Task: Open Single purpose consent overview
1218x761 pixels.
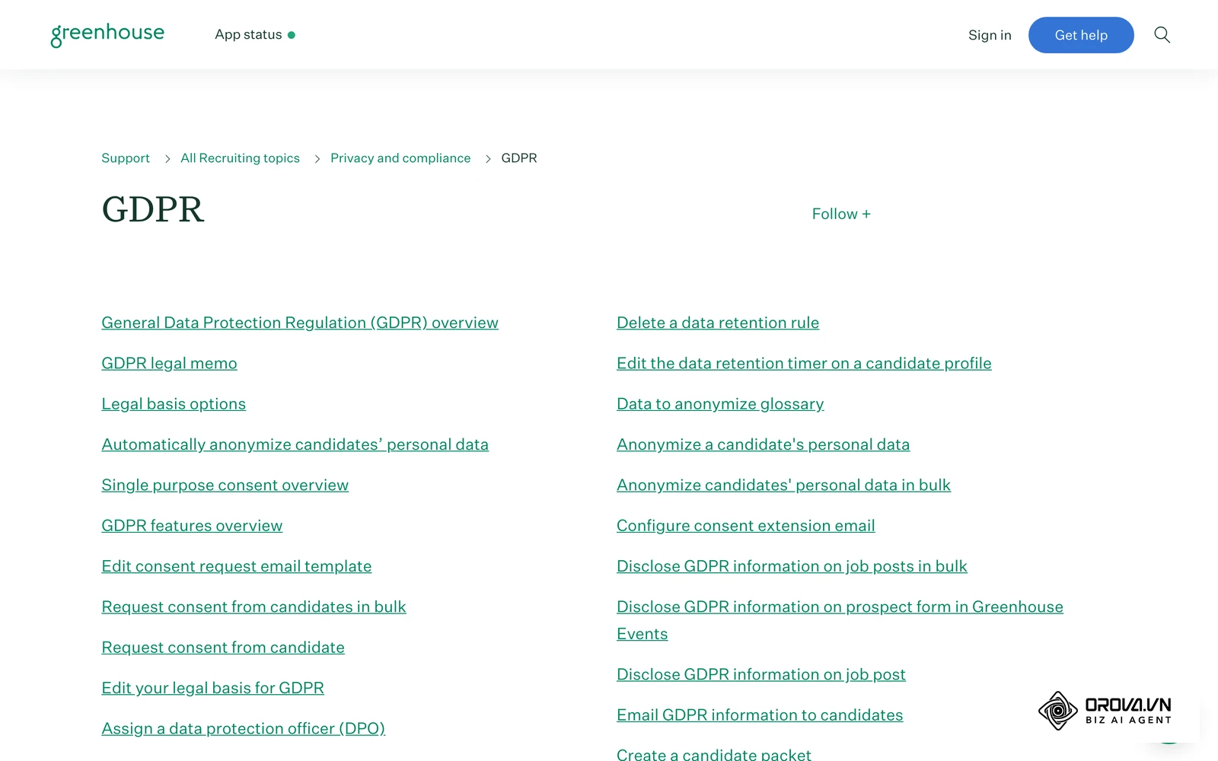Action: 225,485
